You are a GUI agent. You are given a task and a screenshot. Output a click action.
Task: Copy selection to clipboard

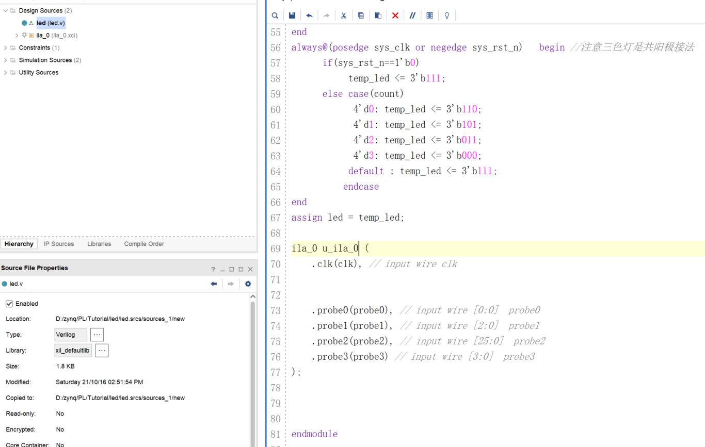[361, 15]
